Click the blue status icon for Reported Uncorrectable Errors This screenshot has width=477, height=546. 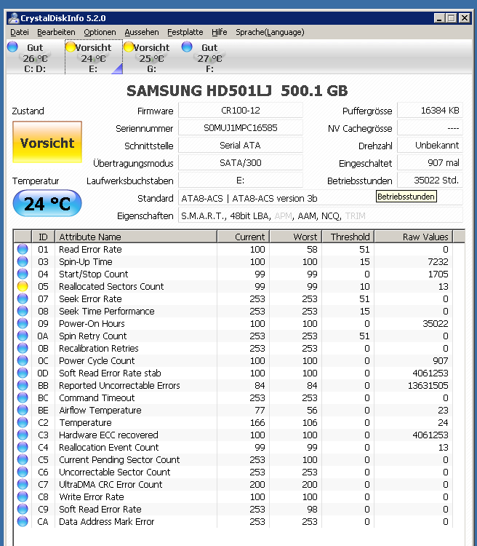tap(23, 385)
